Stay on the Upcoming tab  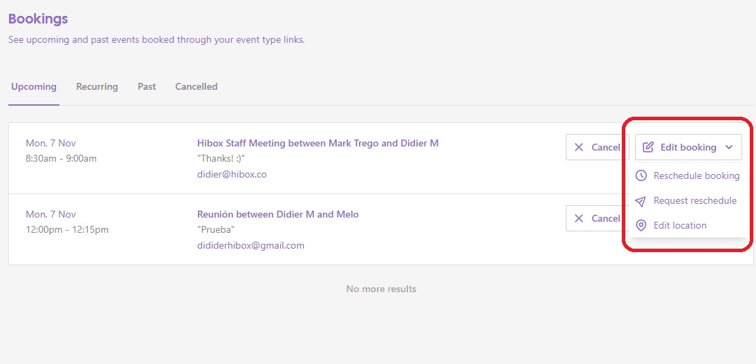(x=34, y=87)
